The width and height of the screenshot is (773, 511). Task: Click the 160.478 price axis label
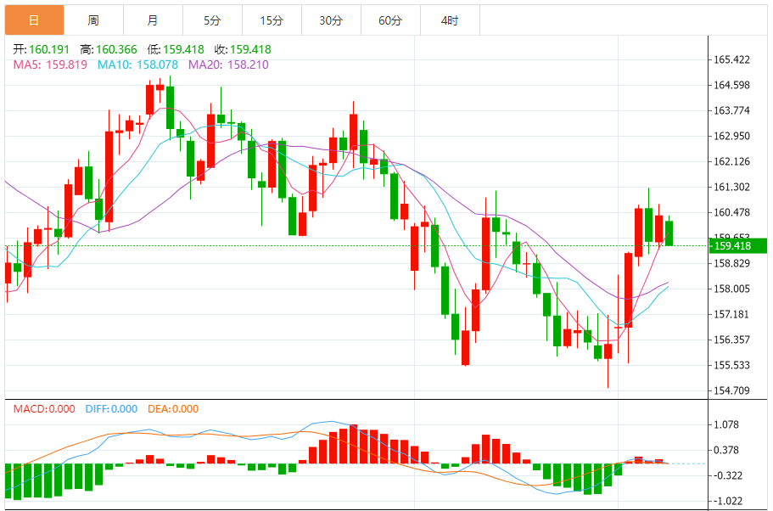pyautogui.click(x=732, y=212)
